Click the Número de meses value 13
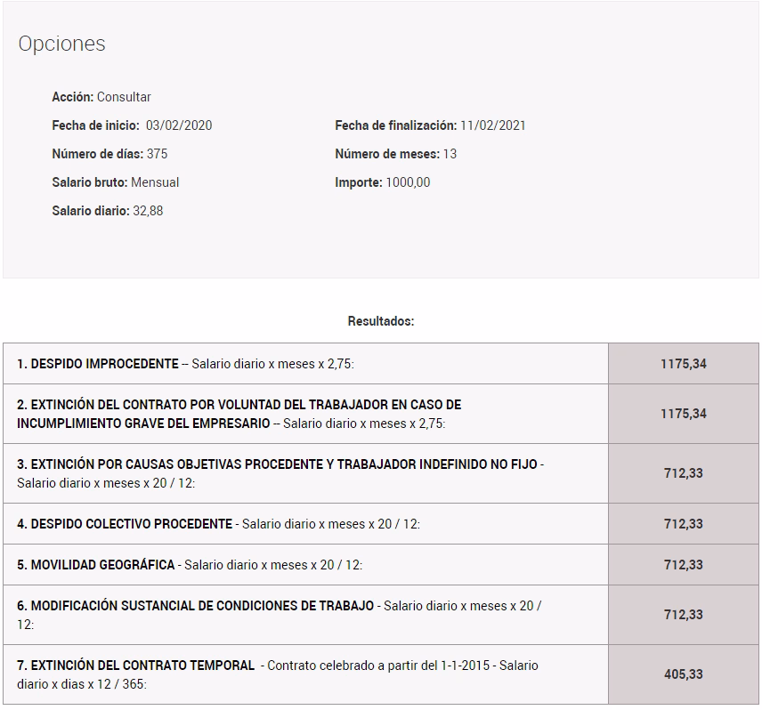This screenshot has height=710, width=762. tap(450, 154)
